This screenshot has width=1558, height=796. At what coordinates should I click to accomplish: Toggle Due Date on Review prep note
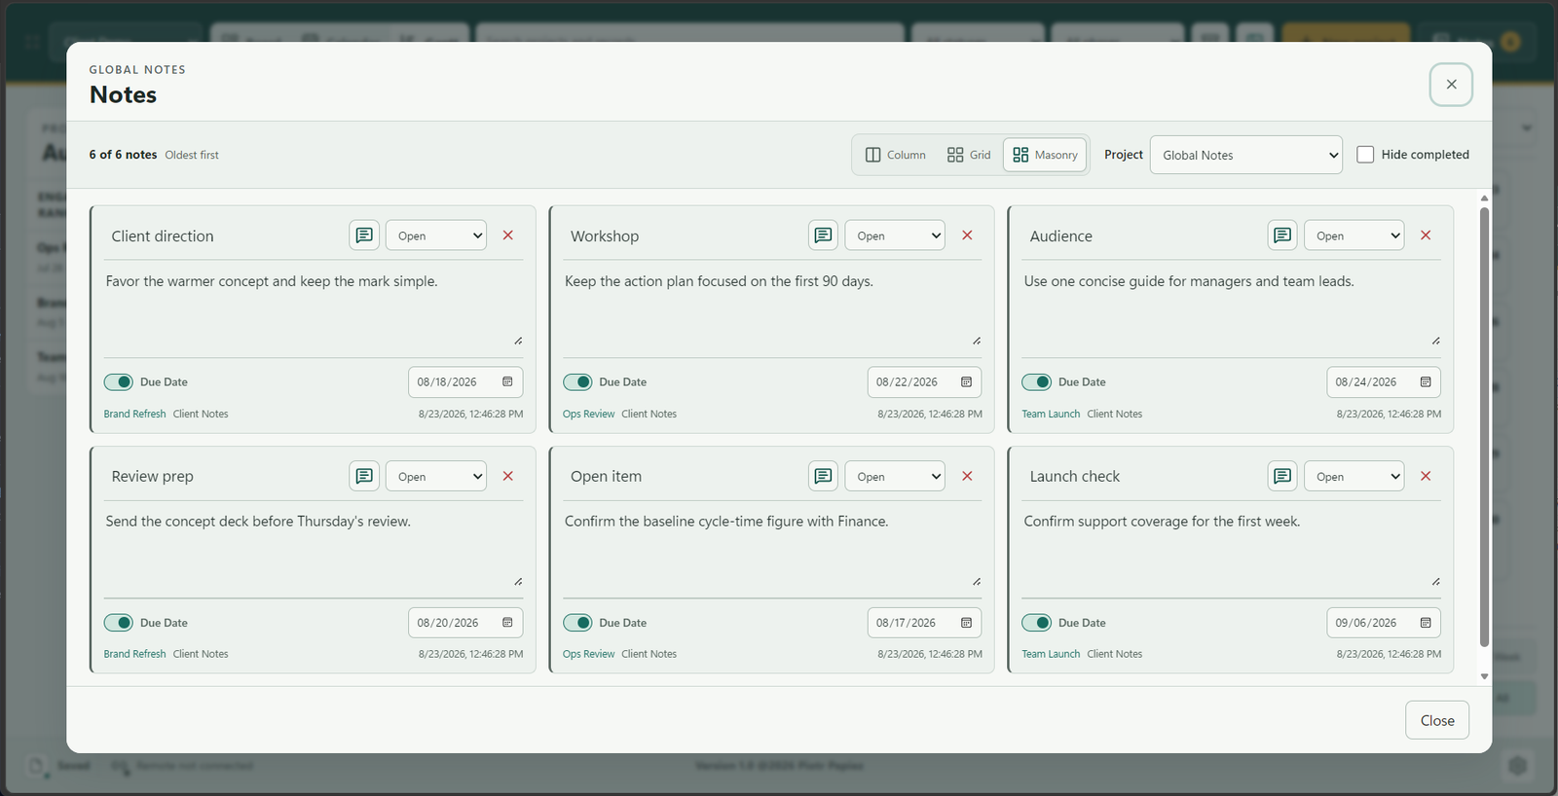[x=119, y=623]
